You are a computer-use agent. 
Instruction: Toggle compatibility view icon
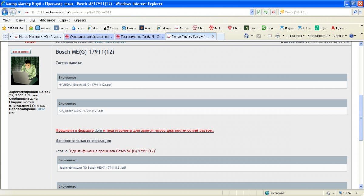click(x=258, y=12)
